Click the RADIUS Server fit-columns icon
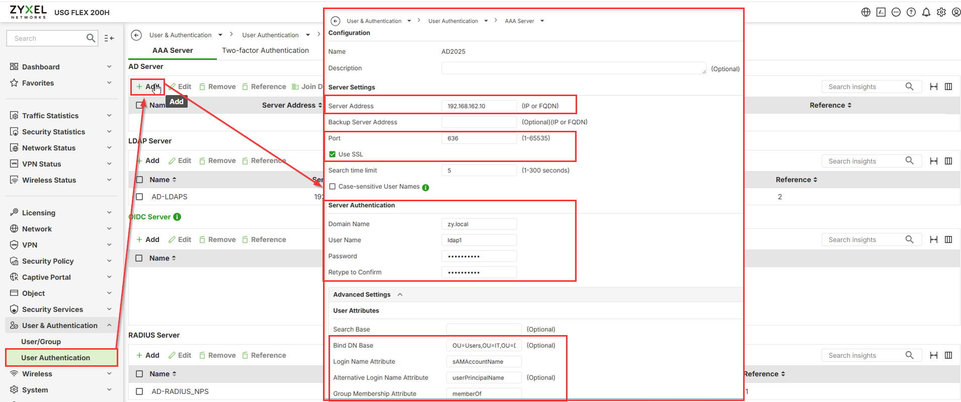961x402 pixels. pyautogui.click(x=934, y=355)
